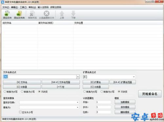
Task: Click the 加载模板 button
Action: [125, 102]
